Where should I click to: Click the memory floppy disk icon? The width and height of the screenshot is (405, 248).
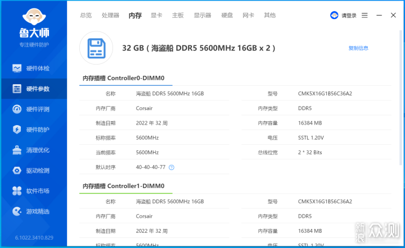click(96, 48)
